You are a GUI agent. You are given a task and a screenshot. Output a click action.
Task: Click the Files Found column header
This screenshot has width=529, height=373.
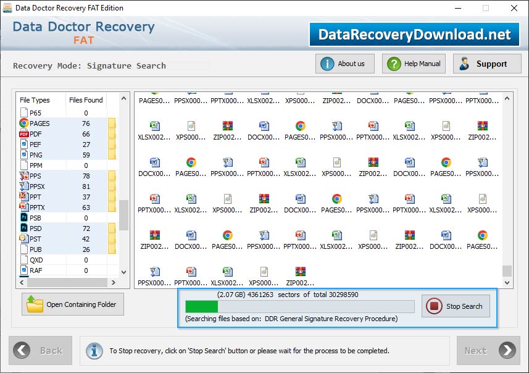tap(86, 100)
